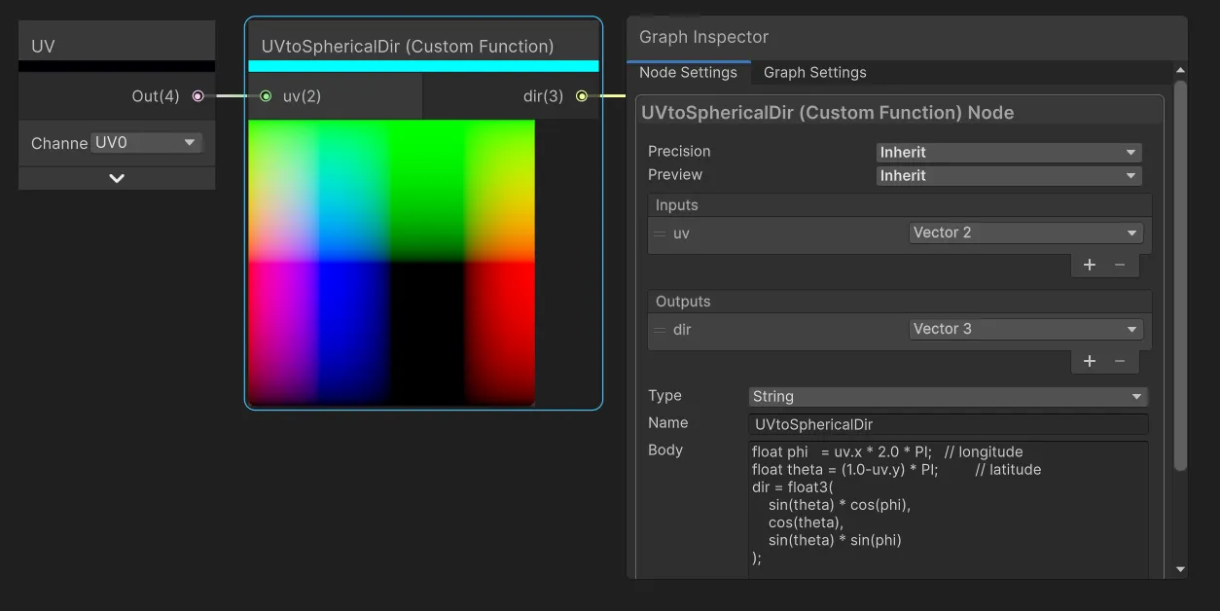Image resolution: width=1220 pixels, height=611 pixels.
Task: Change the uv input type via the Vector 2 dropdown
Action: pyautogui.click(x=1024, y=233)
